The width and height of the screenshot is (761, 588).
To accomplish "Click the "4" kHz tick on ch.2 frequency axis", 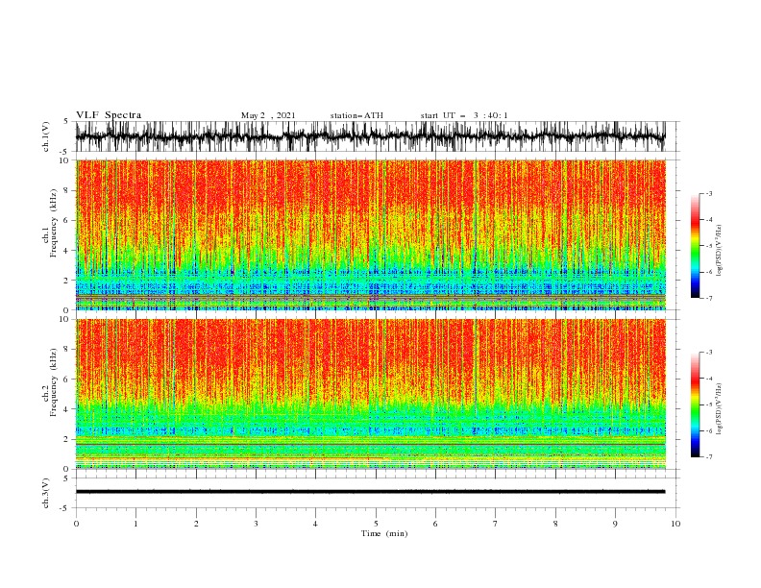I will (66, 409).
